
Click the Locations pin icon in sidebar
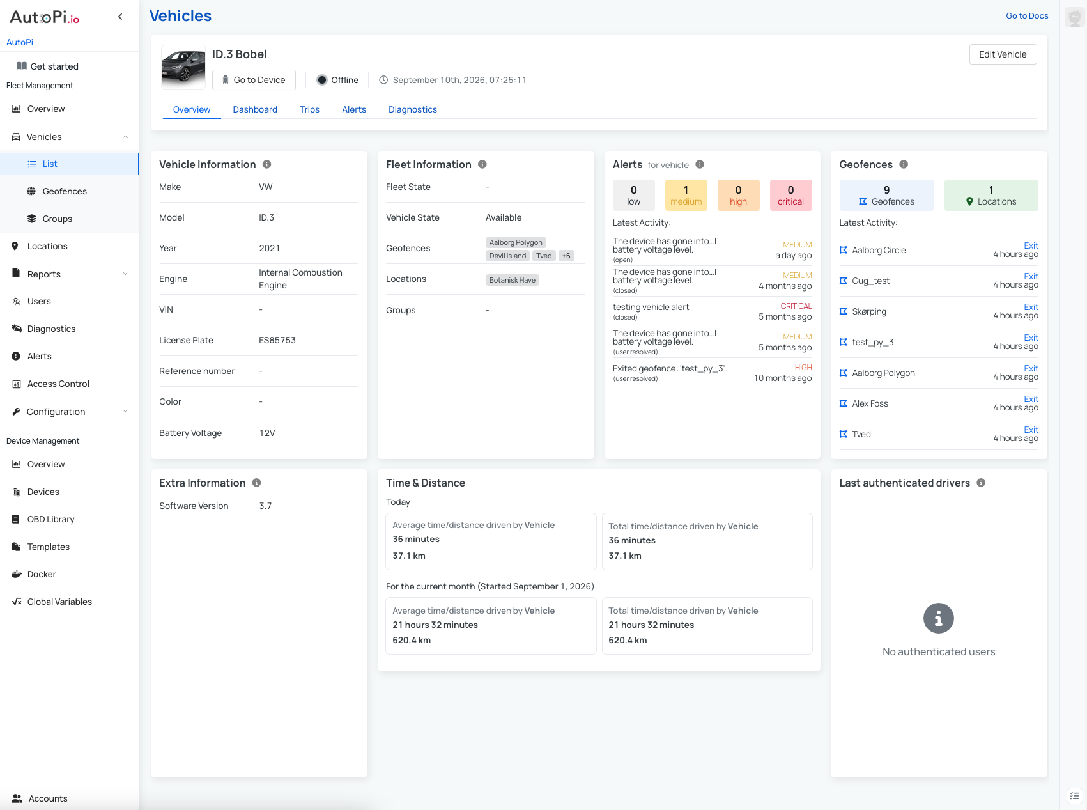click(15, 246)
